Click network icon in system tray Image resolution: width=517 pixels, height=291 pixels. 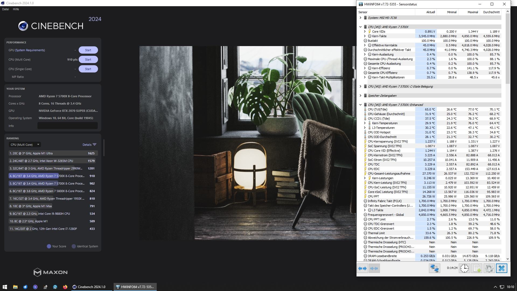click(x=502, y=287)
